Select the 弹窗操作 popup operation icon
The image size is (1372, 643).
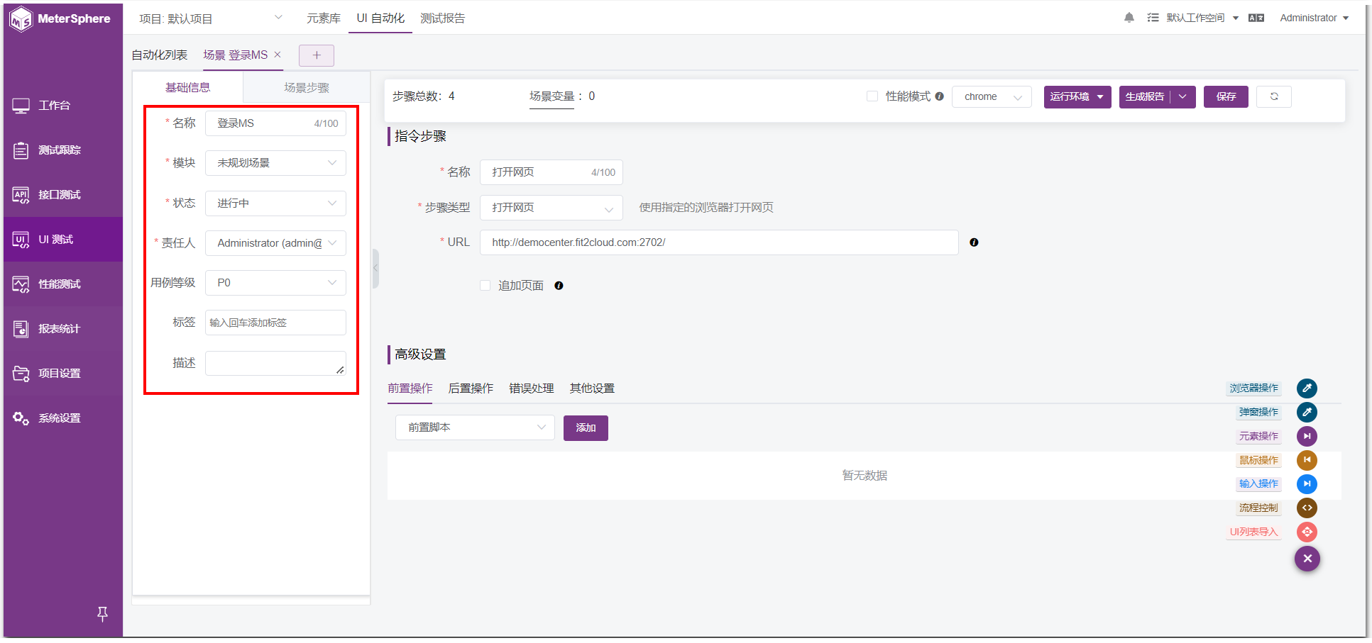[1307, 412]
